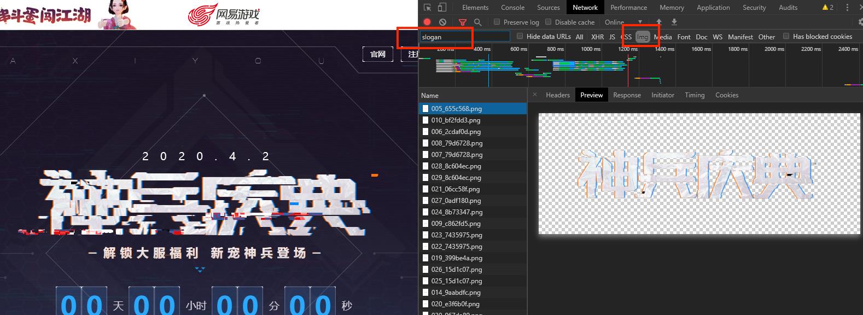The width and height of the screenshot is (863, 315).
Task: Open the Response tab
Action: [627, 95]
